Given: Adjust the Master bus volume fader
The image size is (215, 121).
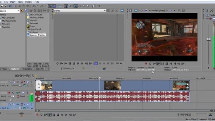Looking at the screenshot, I should [x=209, y=39].
